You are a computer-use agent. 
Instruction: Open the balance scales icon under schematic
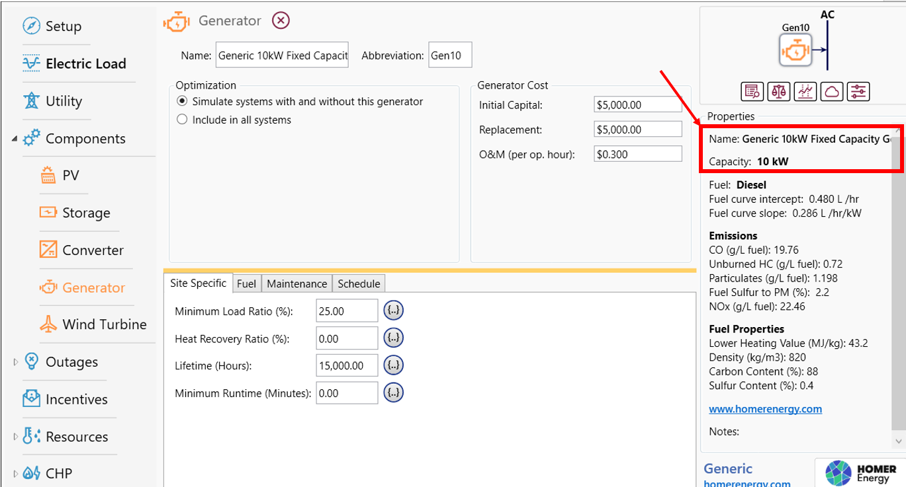pos(778,92)
